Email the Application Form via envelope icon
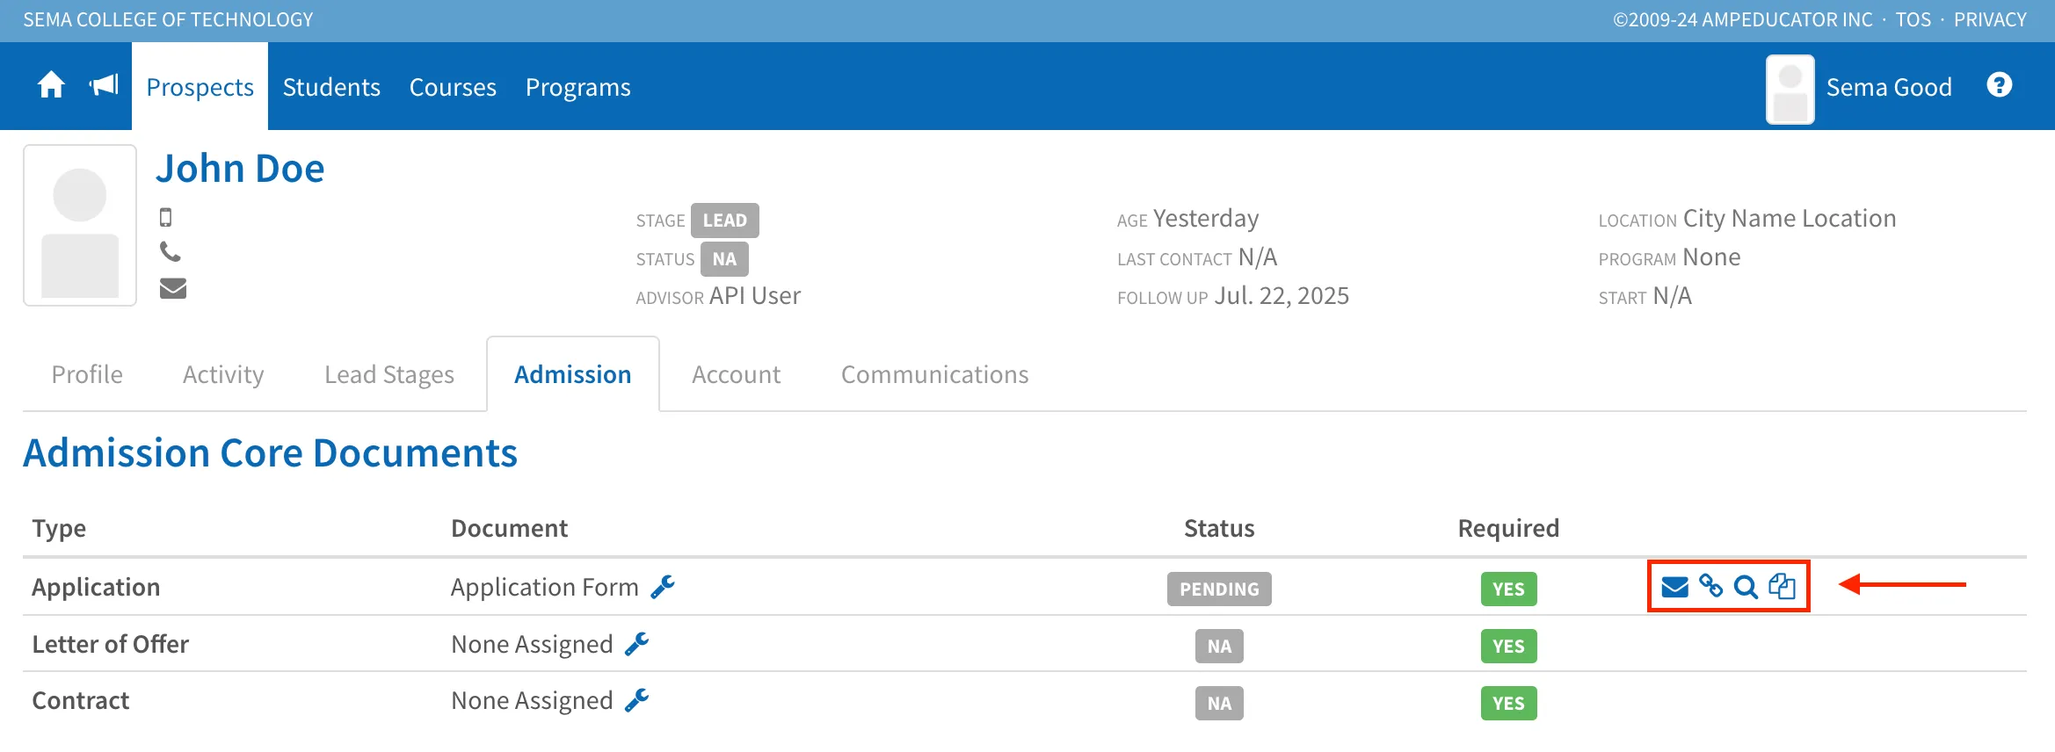This screenshot has height=752, width=2055. click(1674, 587)
